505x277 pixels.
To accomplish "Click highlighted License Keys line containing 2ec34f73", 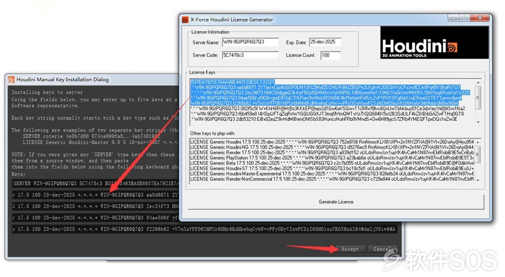I will click(x=330, y=93).
